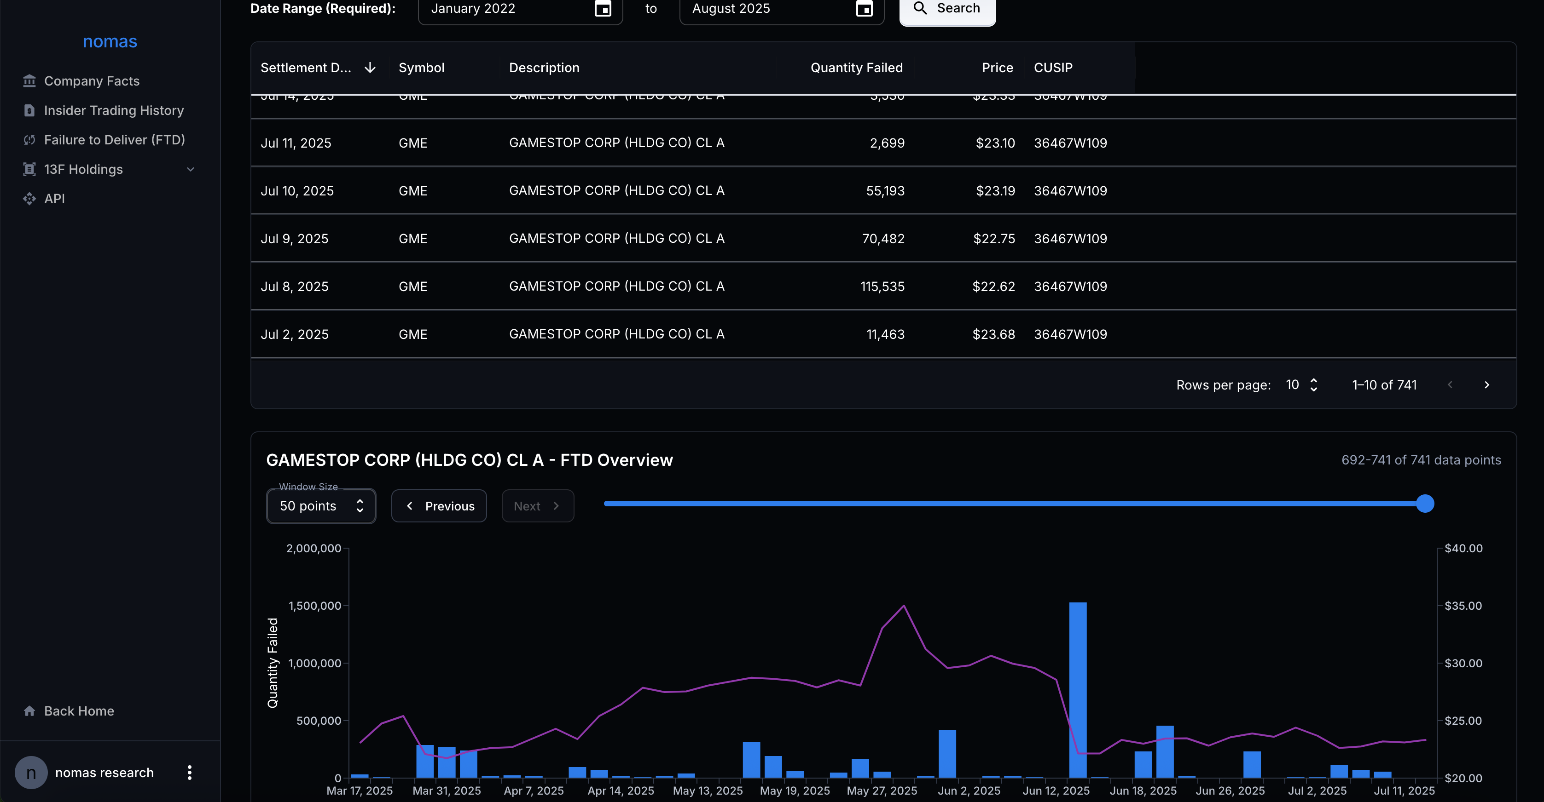Image resolution: width=1544 pixels, height=802 pixels.
Task: Click the nomas research avatar
Action: [x=31, y=773]
